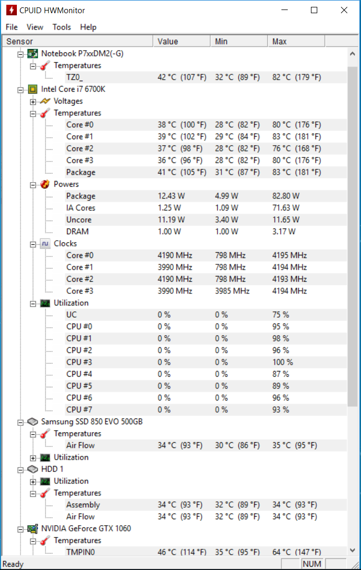Viewport: 361px width, 570px height.
Task: Click the Max column header
Action: 296,42
